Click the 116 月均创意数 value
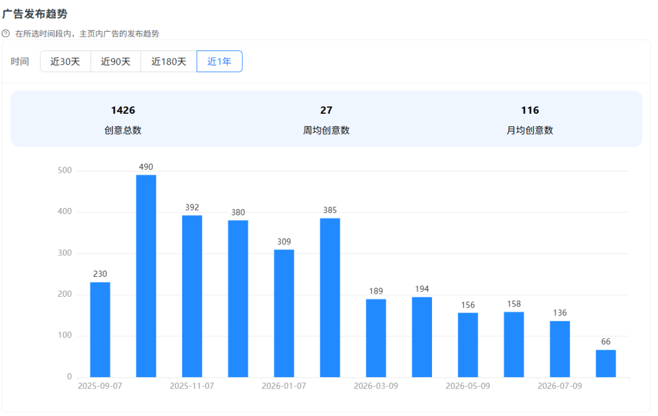This screenshot has width=658, height=416. click(x=530, y=110)
